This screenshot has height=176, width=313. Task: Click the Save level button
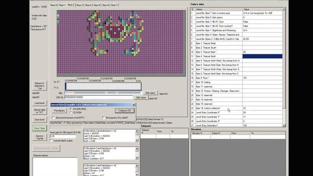coord(40,119)
